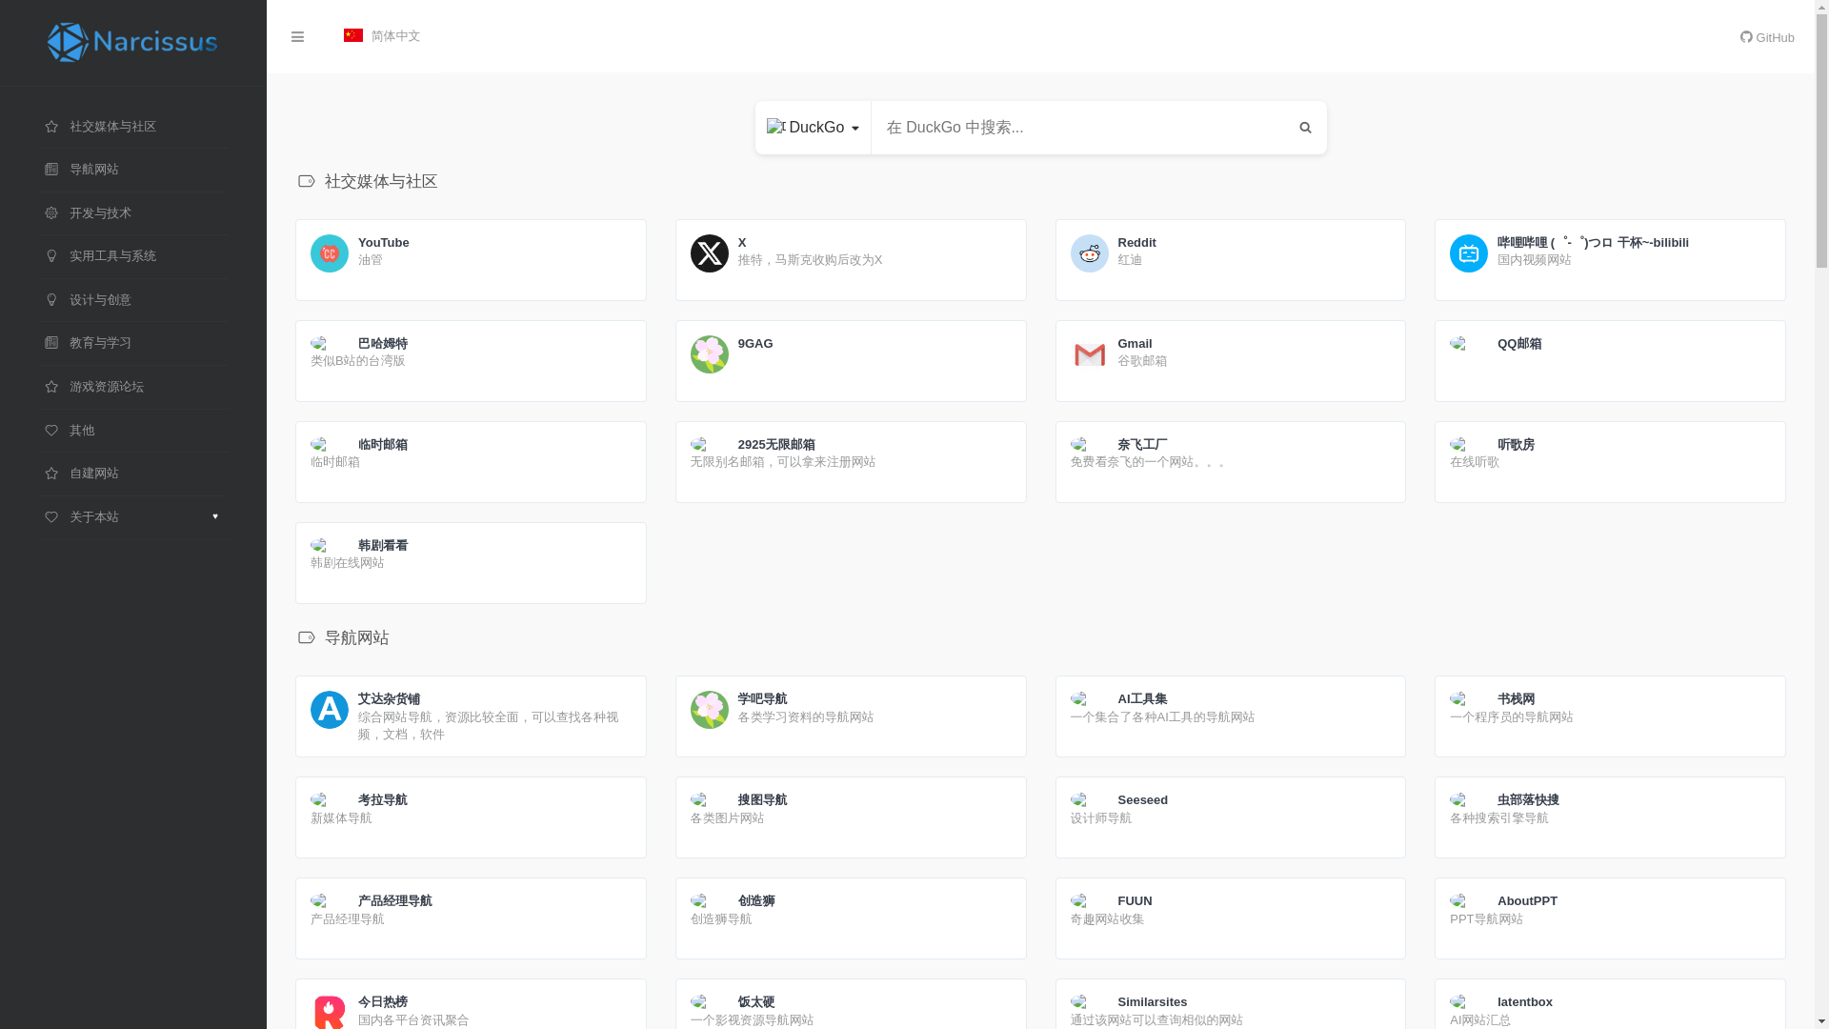Image resolution: width=1829 pixels, height=1029 pixels.
Task: Open the QQ邮箱 card
Action: tap(1610, 361)
